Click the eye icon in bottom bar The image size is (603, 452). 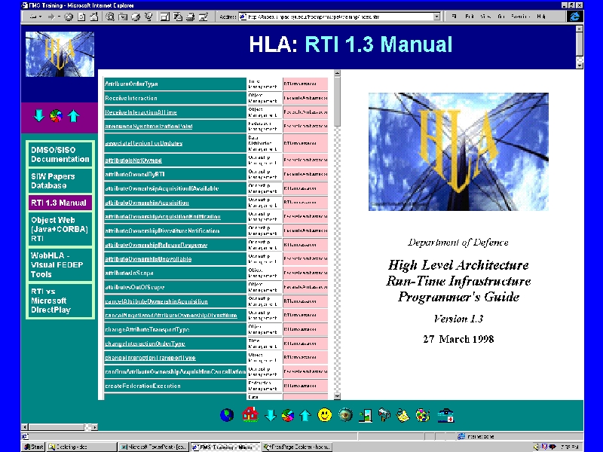(x=345, y=415)
